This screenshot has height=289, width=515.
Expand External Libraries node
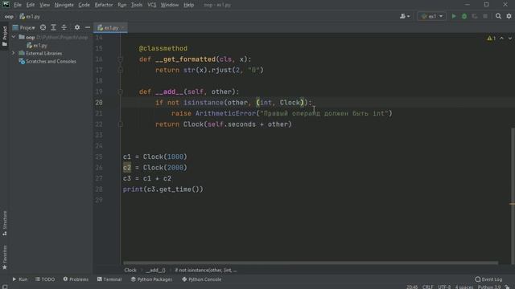click(x=14, y=53)
